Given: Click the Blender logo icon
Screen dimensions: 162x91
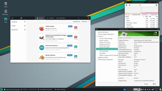Looking at the screenshot, I should [42, 57].
